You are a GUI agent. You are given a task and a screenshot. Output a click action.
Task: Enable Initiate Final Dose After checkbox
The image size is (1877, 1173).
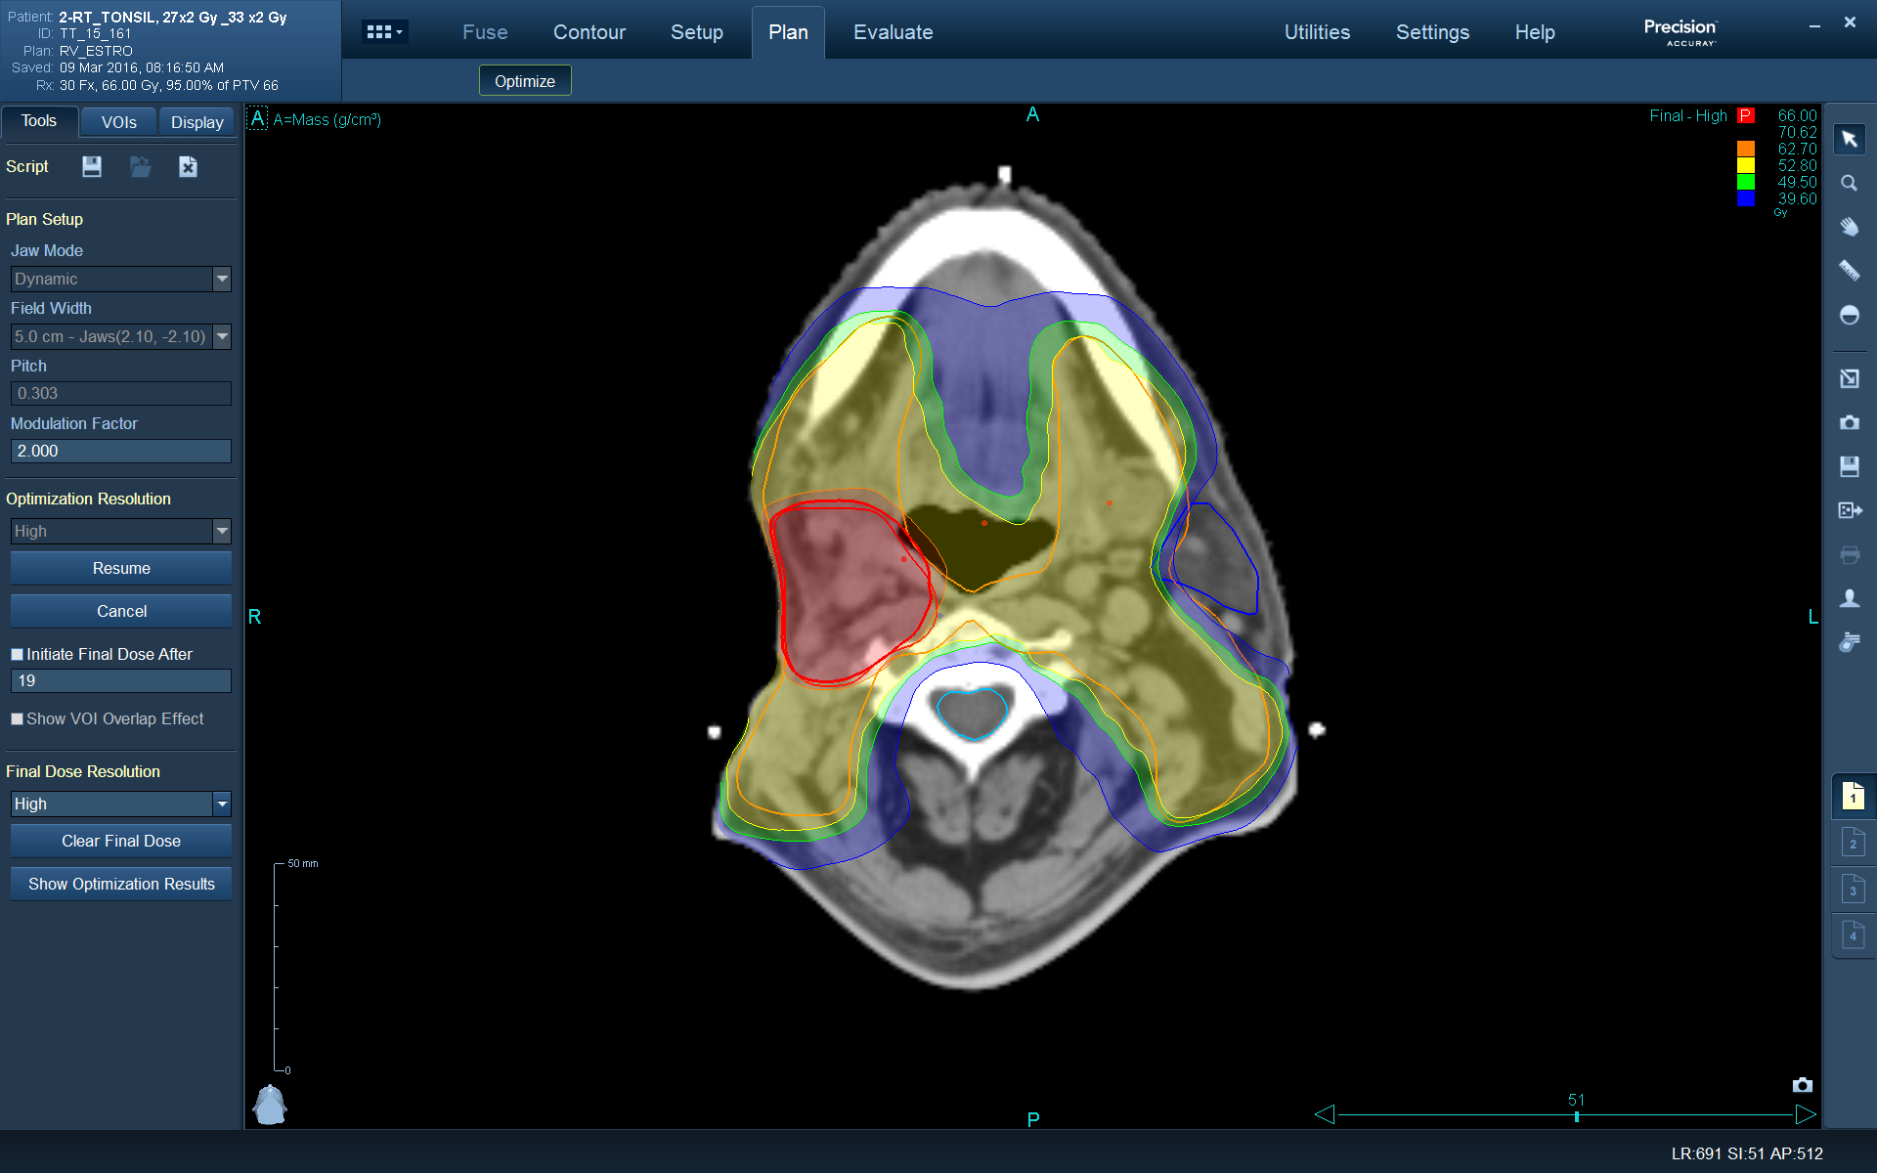pyautogui.click(x=17, y=655)
